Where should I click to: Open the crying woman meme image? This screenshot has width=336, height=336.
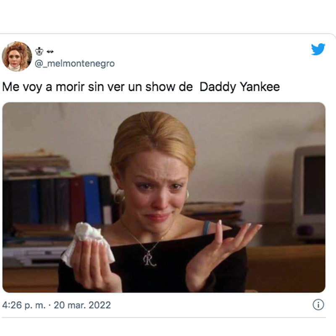tap(164, 197)
